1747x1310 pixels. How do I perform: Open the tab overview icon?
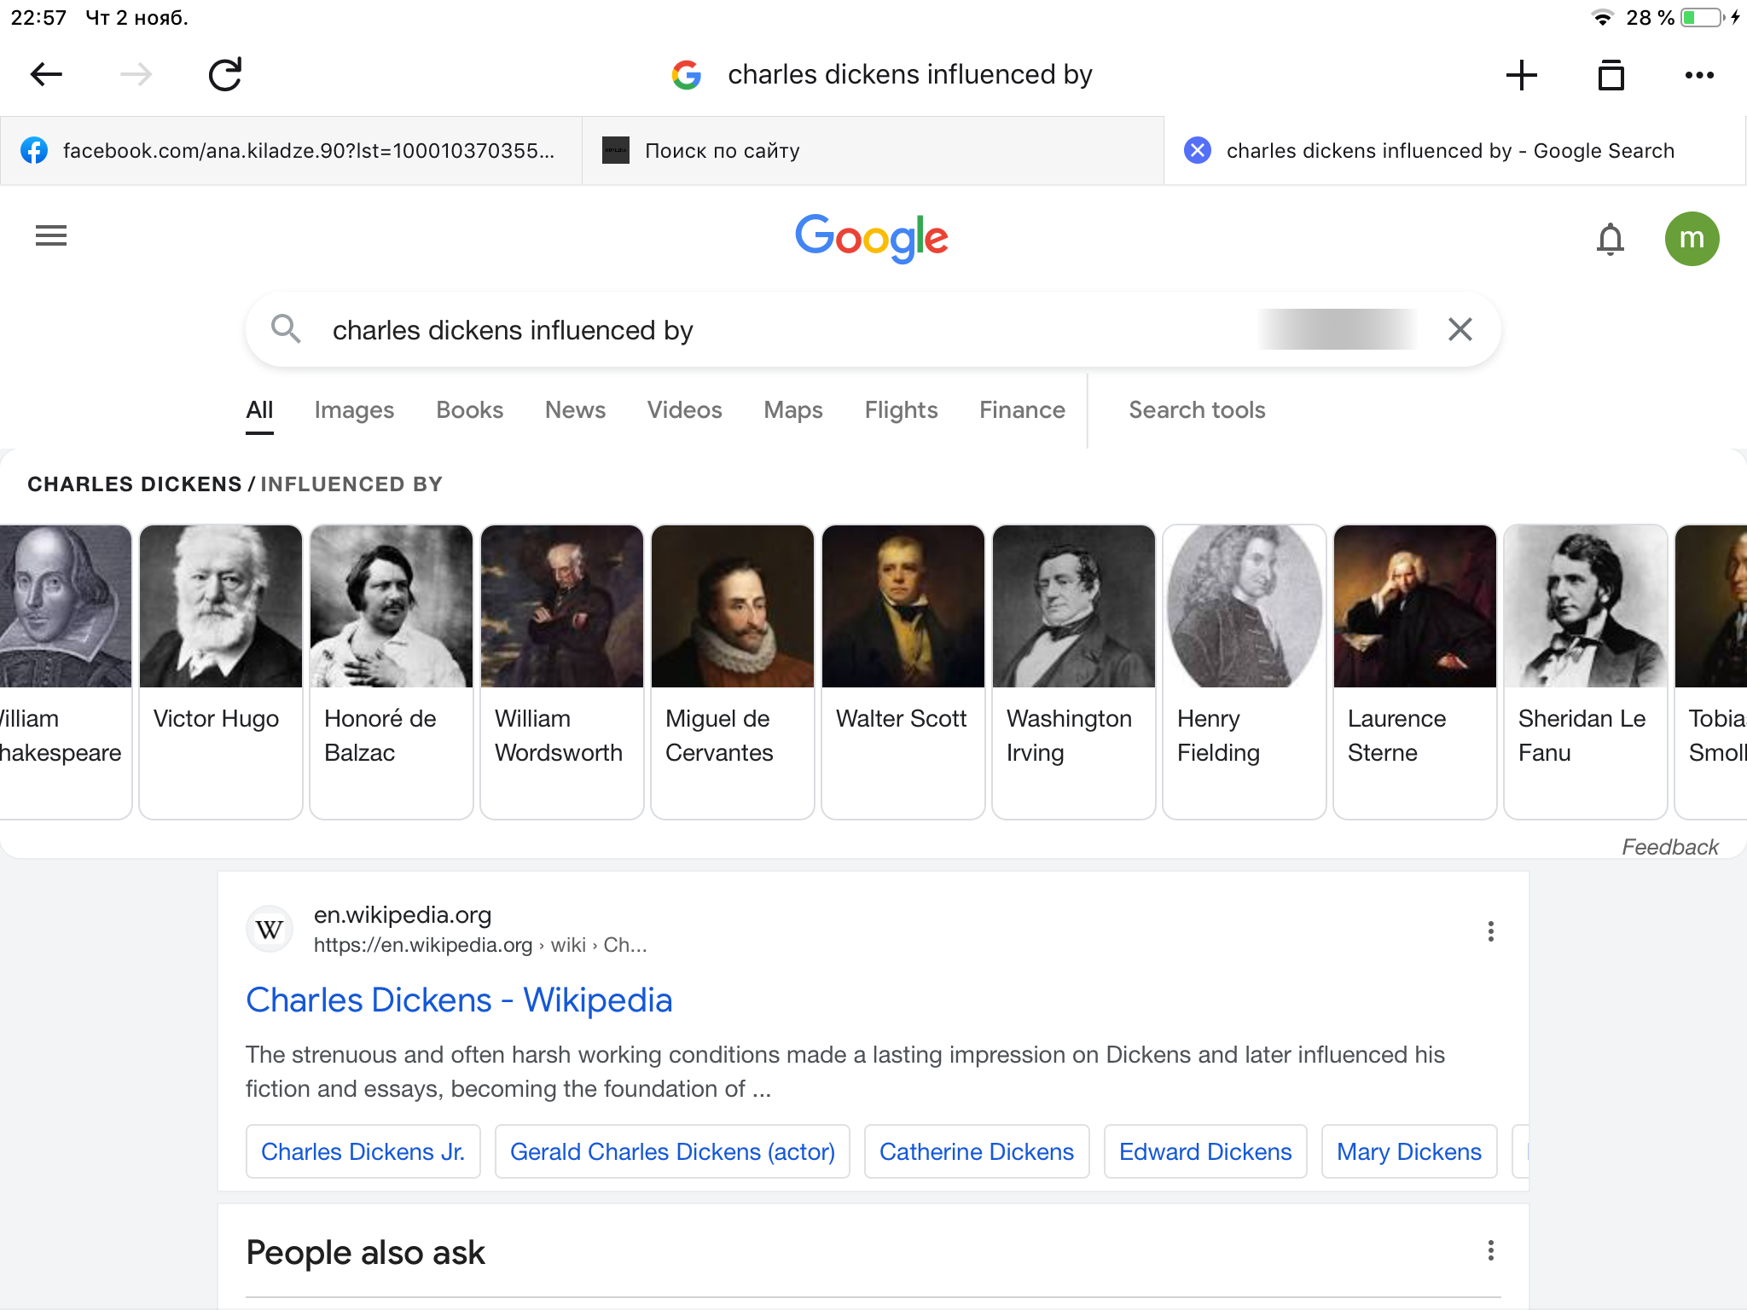pyautogui.click(x=1611, y=75)
